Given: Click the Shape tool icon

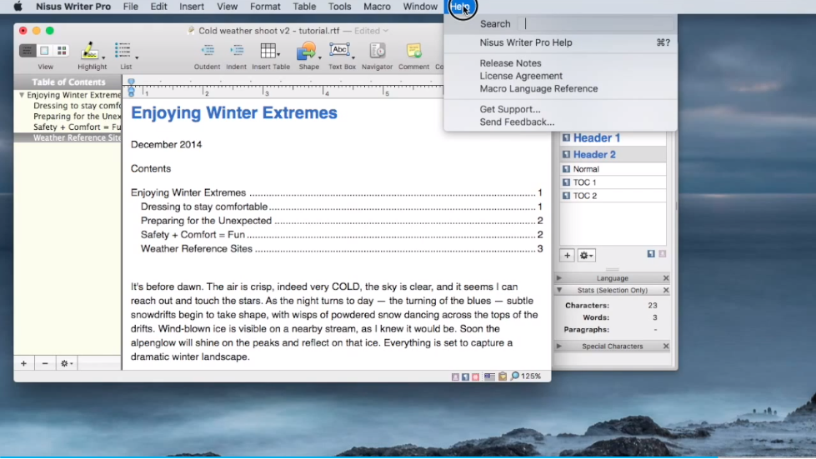Looking at the screenshot, I should pyautogui.click(x=307, y=52).
